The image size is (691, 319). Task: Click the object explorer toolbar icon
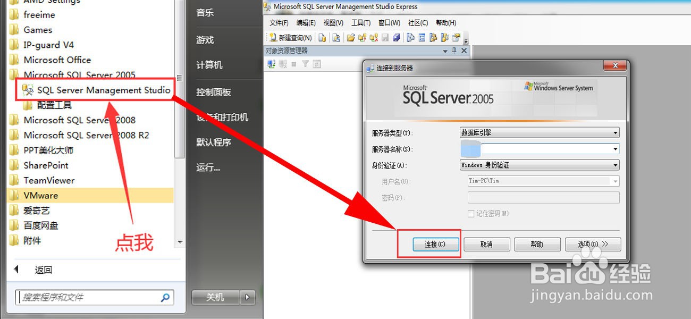[x=433, y=38]
